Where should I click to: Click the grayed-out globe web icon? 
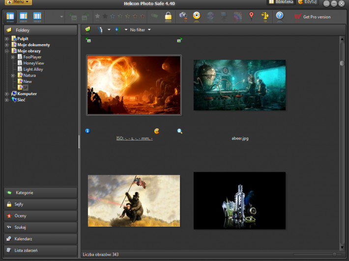tap(210, 16)
